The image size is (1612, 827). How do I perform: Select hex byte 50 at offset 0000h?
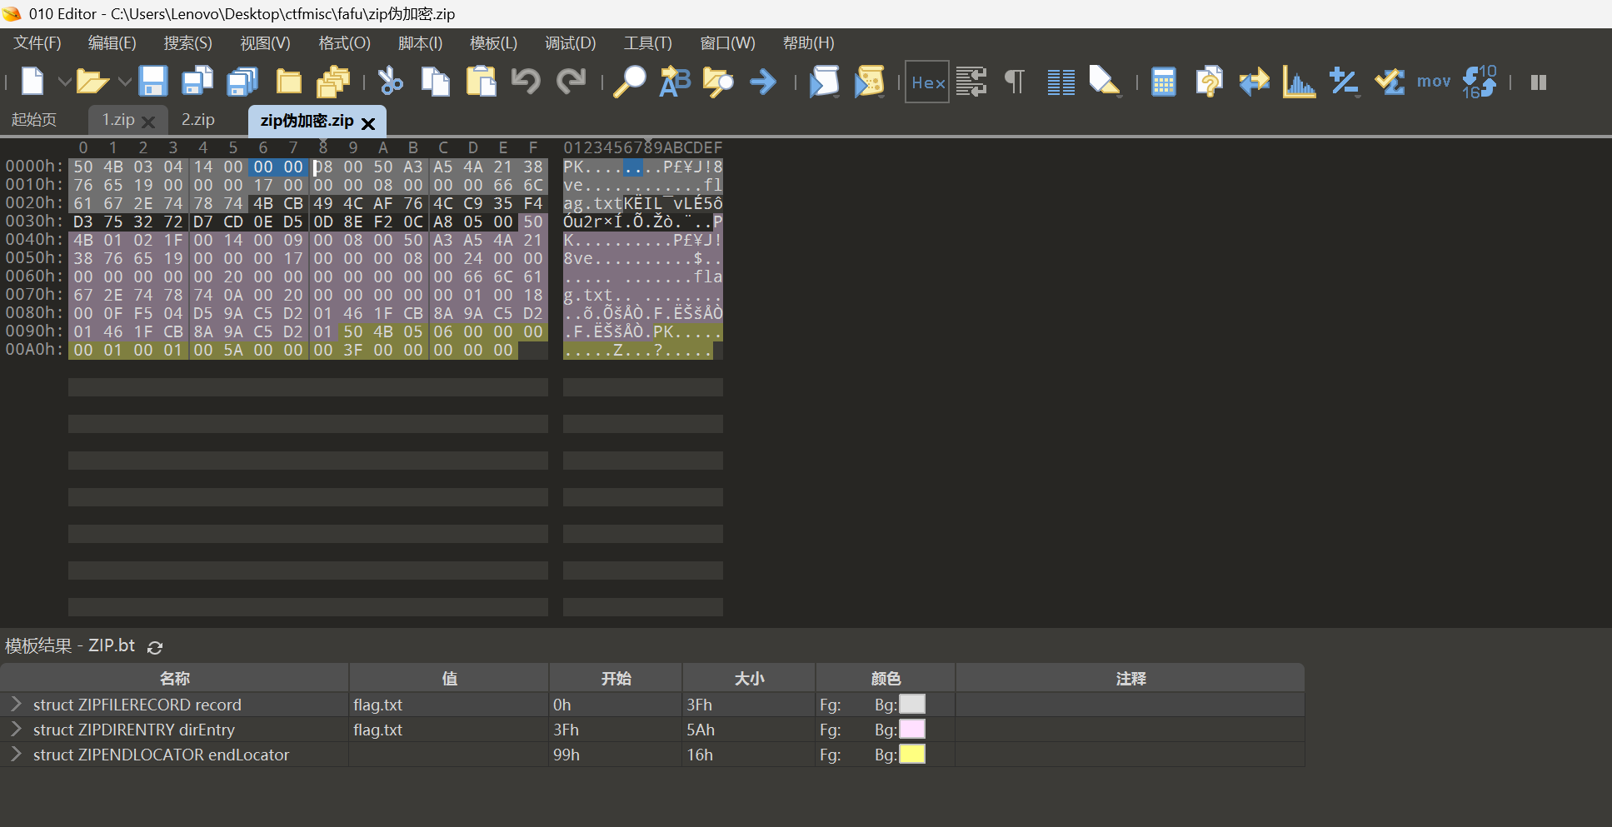[x=83, y=167]
